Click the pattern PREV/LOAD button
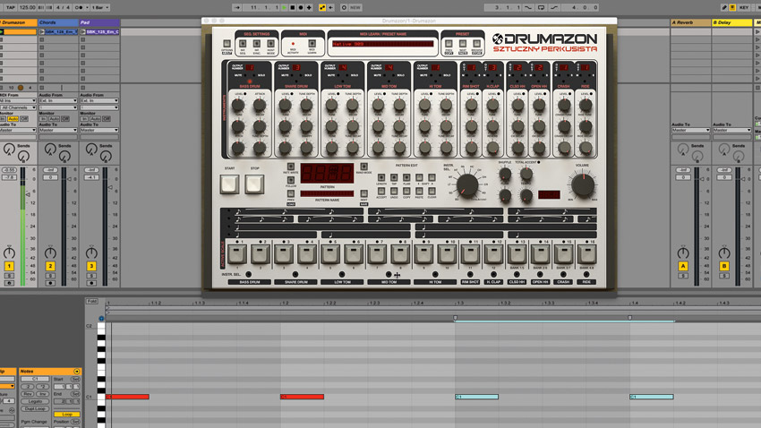Viewport: 761px width, 428px height. 291,193
